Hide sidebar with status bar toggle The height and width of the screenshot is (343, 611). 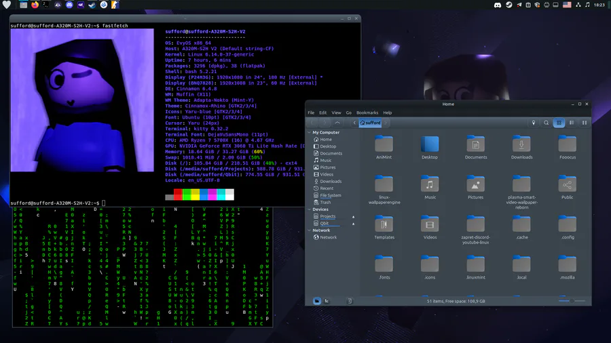pyautogui.click(x=350, y=301)
